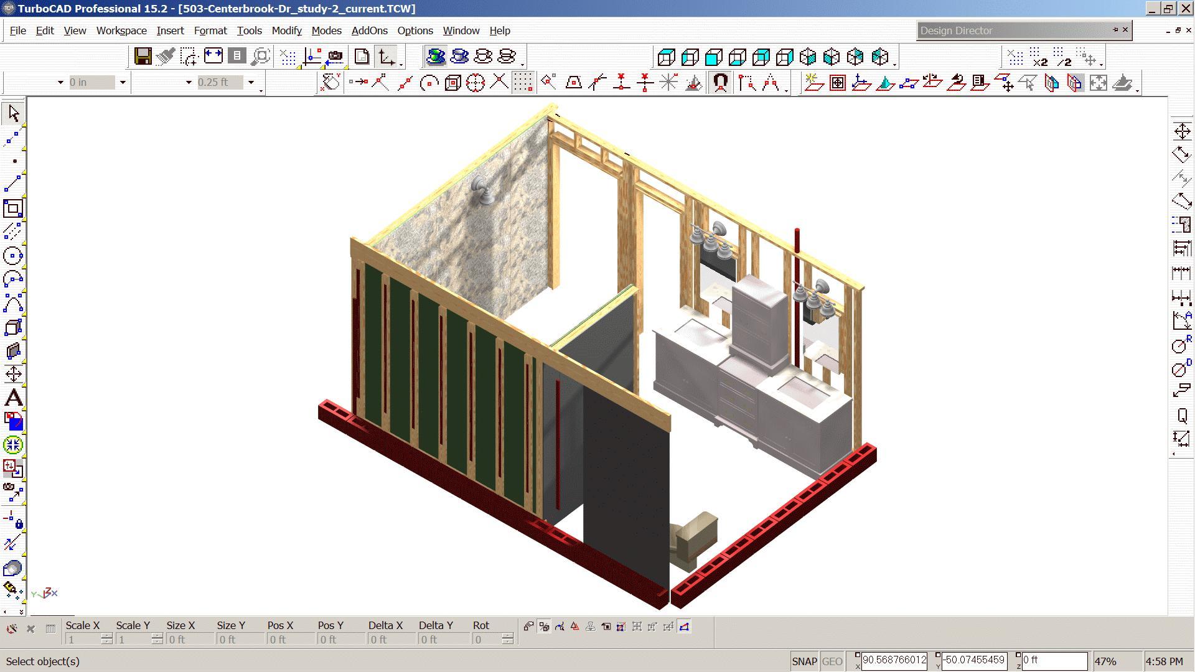The height and width of the screenshot is (672, 1195).
Task: Choose the last isometric hexagon cube view
Action: click(x=879, y=57)
